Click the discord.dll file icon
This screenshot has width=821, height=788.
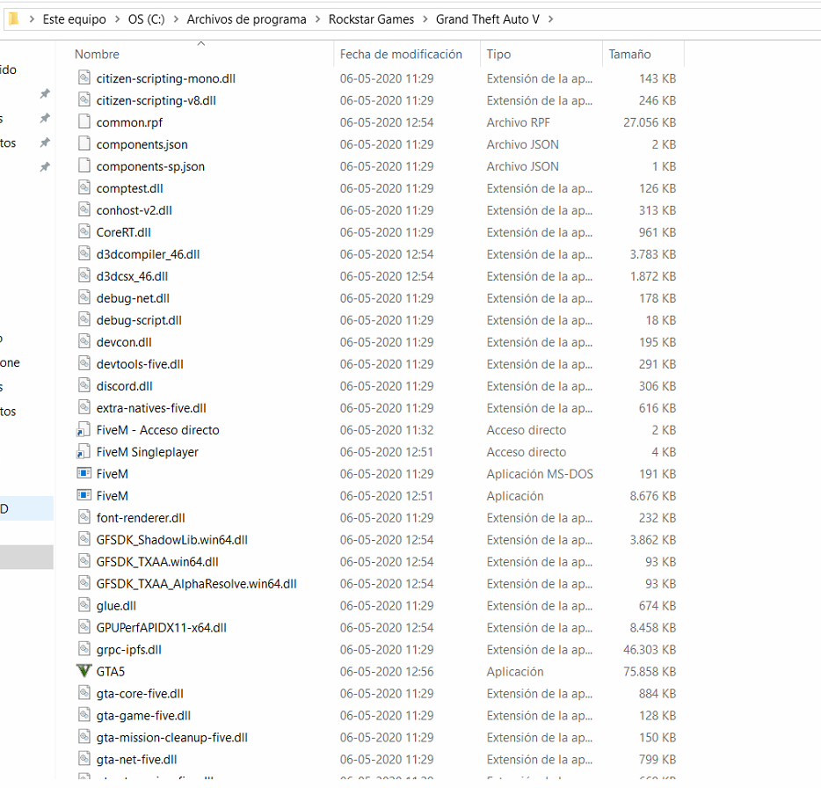(x=84, y=386)
